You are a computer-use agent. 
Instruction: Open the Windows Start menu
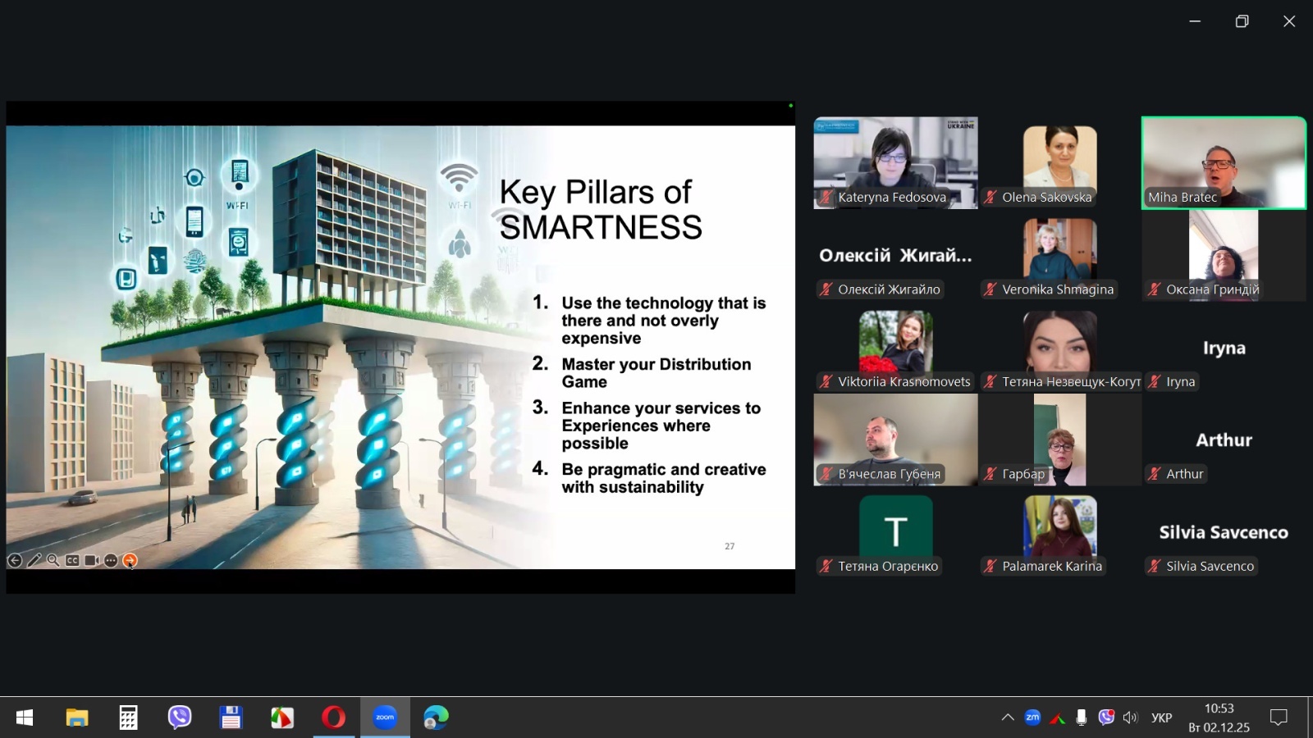(25, 717)
